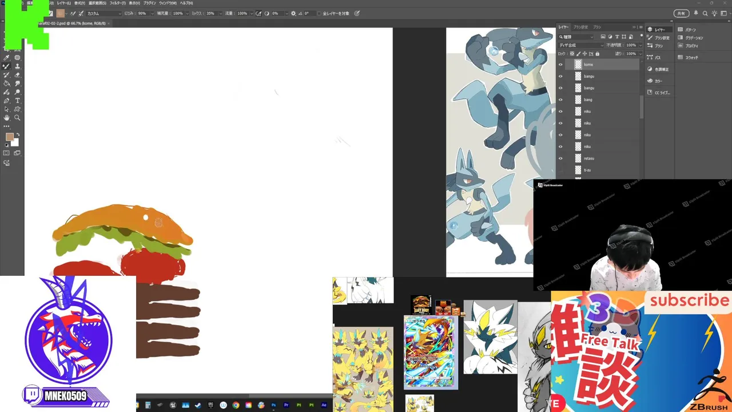Image resolution: width=732 pixels, height=412 pixels.
Task: Switch to the ブラシ設定 tab in layers panel
Action: coord(580,27)
